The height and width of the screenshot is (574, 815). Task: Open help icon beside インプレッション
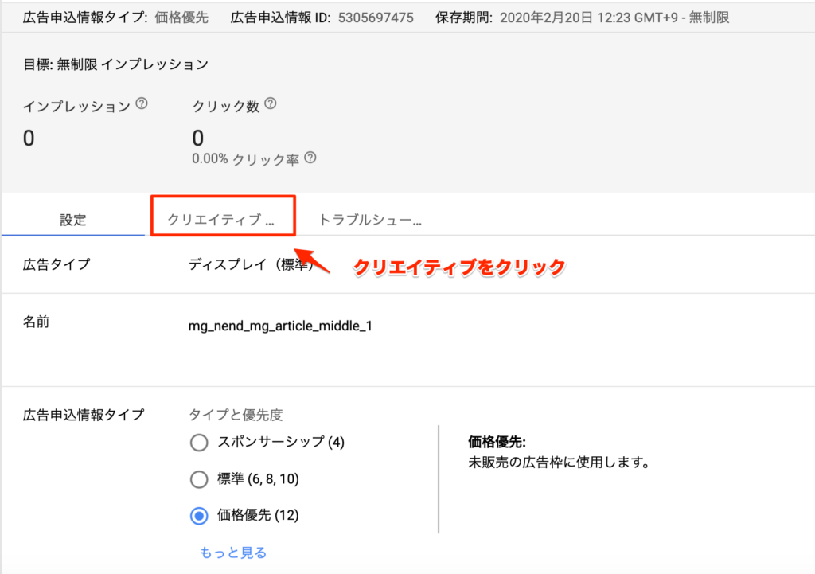(x=142, y=103)
